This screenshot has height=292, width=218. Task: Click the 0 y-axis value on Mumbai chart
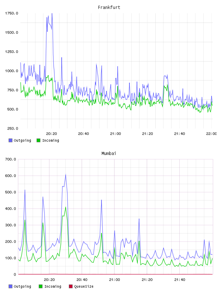click(x=15, y=274)
